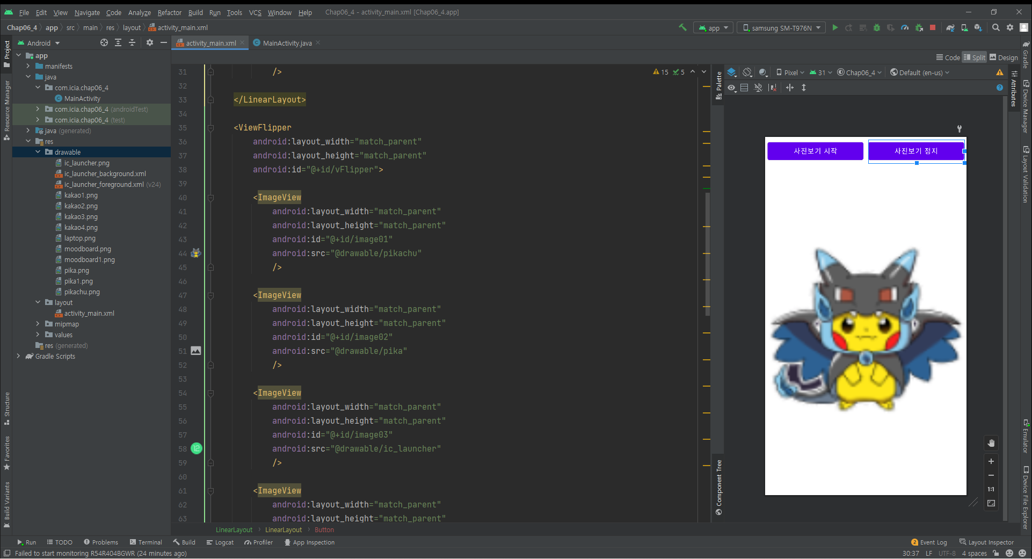Open the Terminal tool window
The height and width of the screenshot is (559, 1032).
click(146, 542)
